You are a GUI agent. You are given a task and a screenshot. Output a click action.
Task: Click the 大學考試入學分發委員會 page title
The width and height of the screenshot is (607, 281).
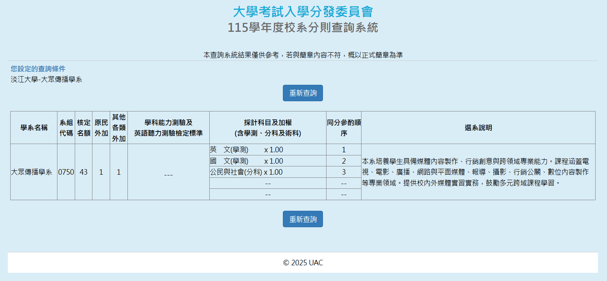[303, 12]
